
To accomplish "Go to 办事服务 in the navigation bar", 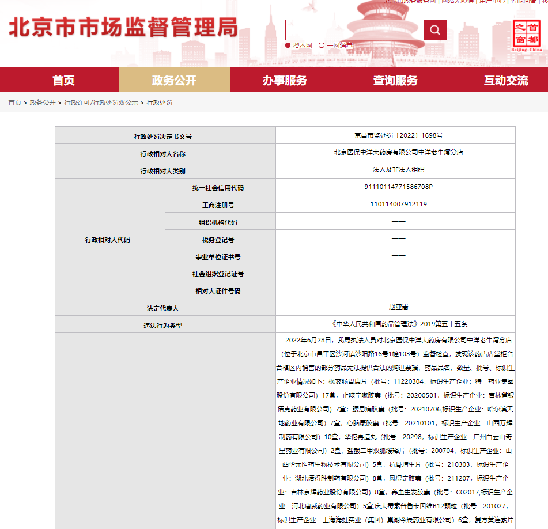I will [285, 80].
